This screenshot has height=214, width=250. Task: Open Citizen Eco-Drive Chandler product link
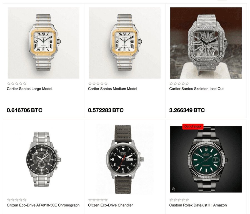click(110, 205)
